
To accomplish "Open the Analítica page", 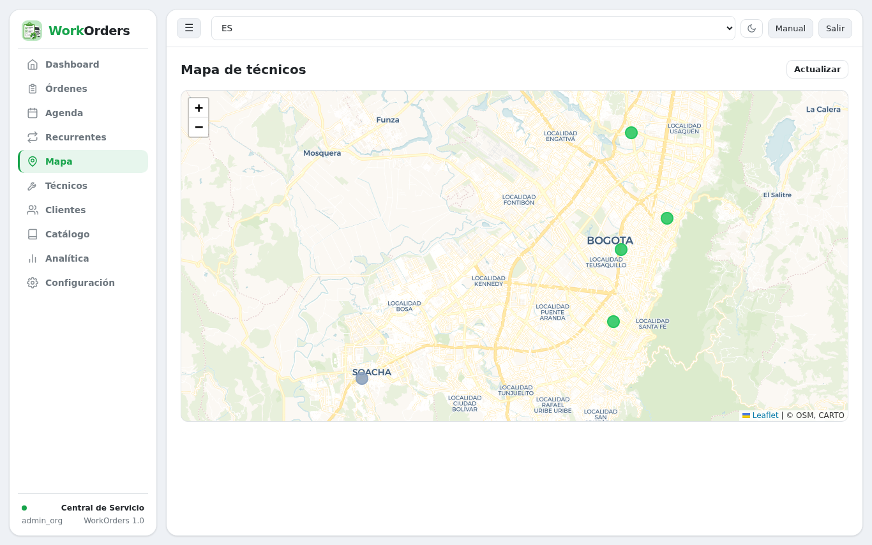I will click(83, 258).
